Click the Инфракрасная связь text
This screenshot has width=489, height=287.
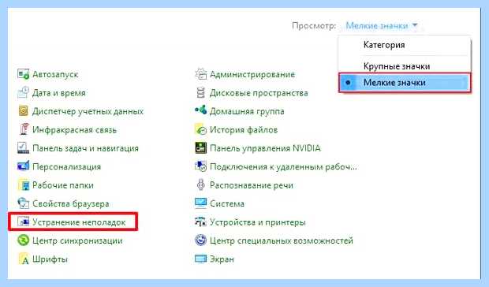(75, 129)
